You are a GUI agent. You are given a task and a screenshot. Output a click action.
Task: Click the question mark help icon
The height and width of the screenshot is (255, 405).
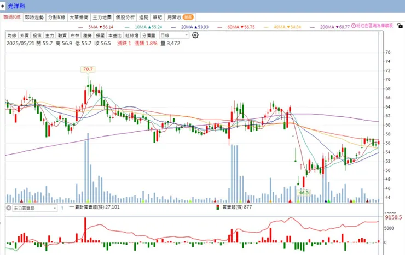pos(62,208)
